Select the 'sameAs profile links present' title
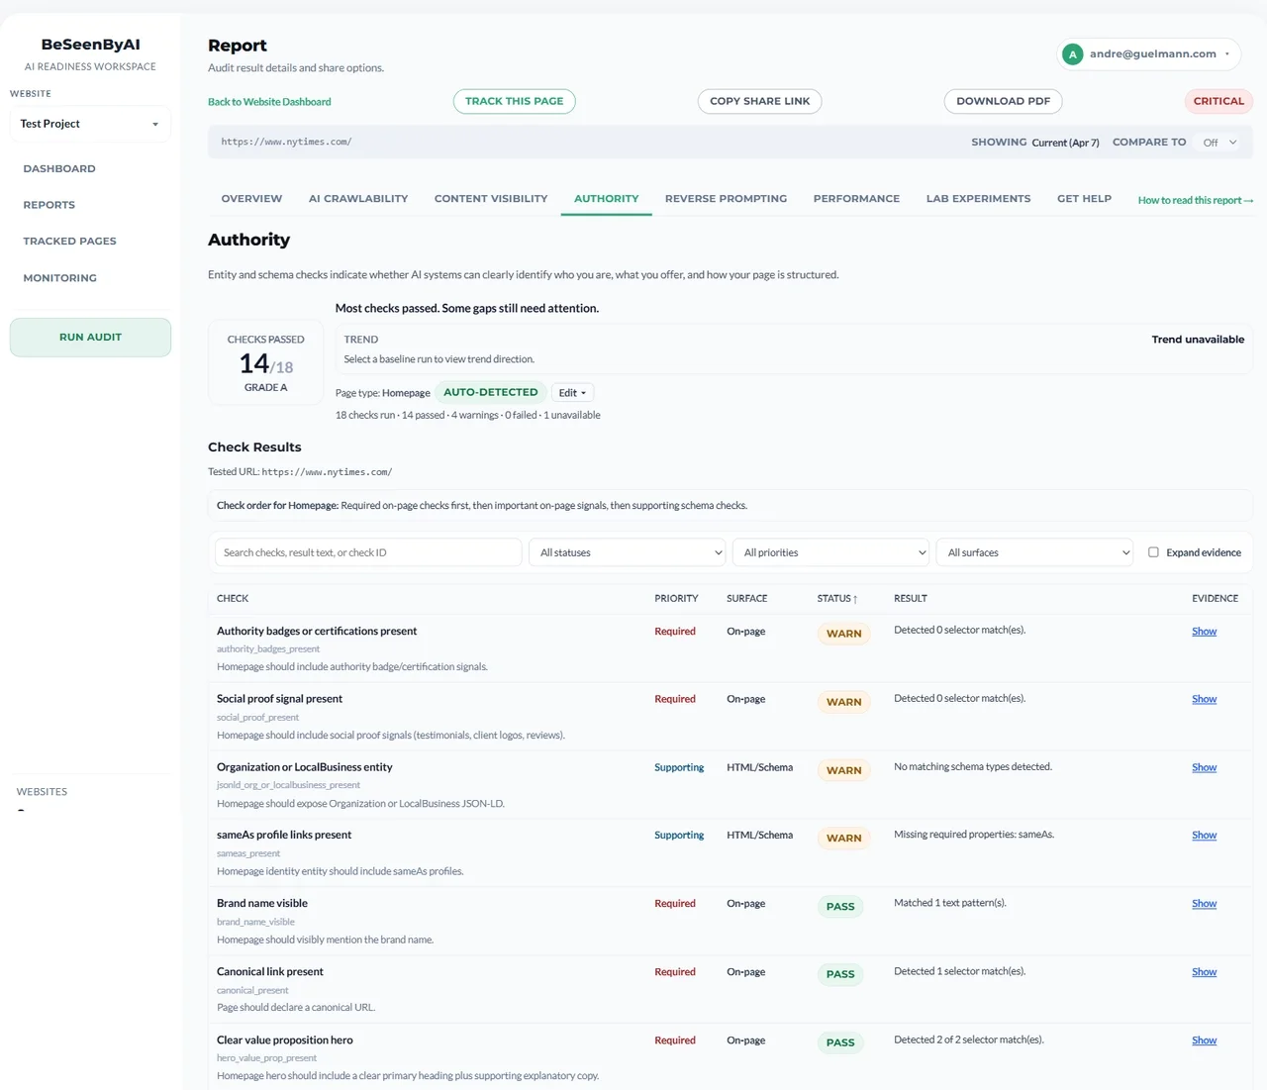 point(284,836)
